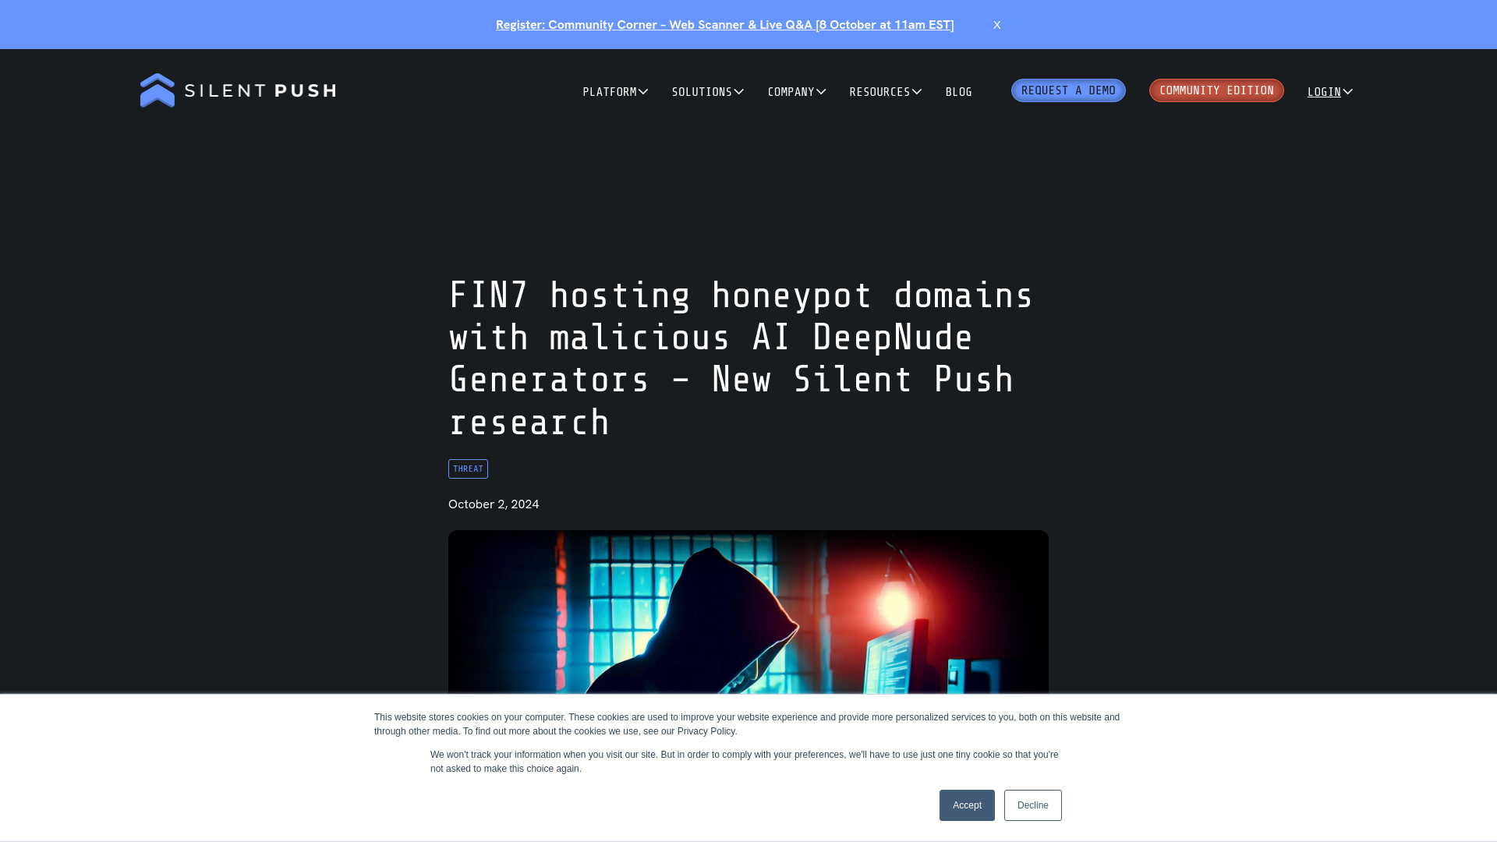Viewport: 1497px width, 842px height.
Task: Click the RESOURCES menu chevron icon
Action: click(x=917, y=91)
